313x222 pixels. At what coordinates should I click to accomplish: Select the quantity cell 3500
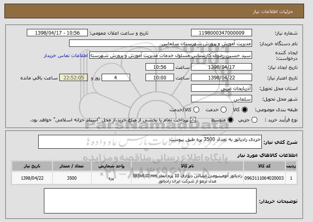point(72,178)
